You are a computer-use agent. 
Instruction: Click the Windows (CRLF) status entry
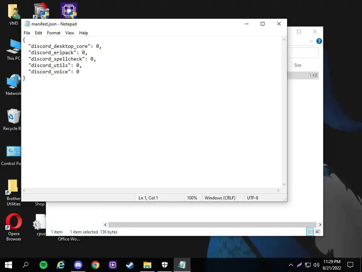(x=220, y=198)
